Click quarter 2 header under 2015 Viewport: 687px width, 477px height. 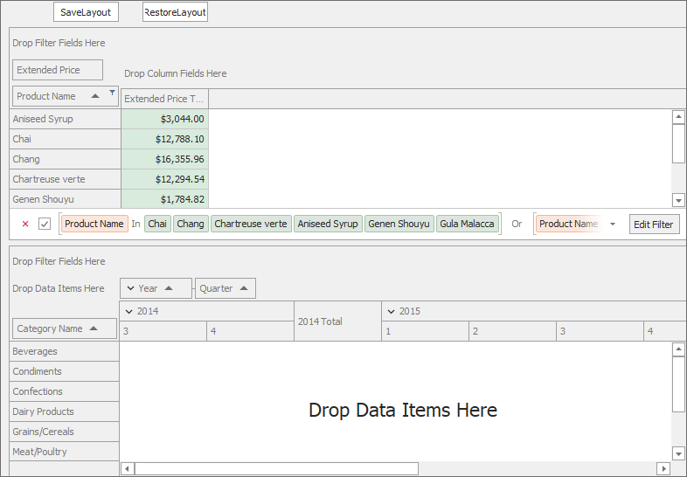point(512,332)
